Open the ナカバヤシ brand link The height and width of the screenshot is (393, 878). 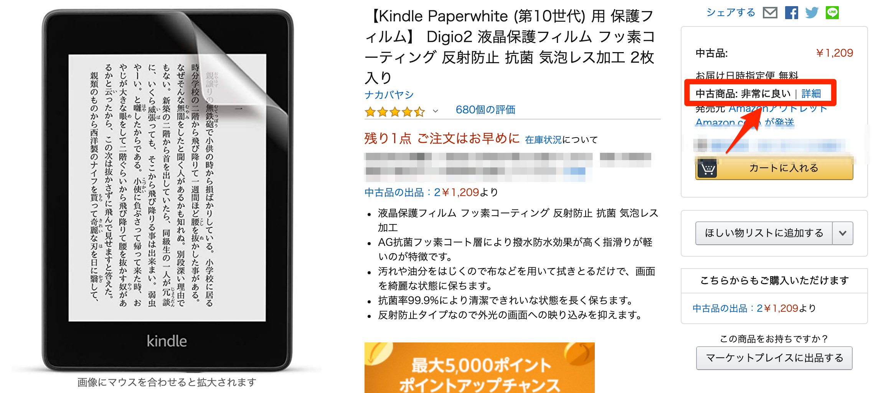389,95
